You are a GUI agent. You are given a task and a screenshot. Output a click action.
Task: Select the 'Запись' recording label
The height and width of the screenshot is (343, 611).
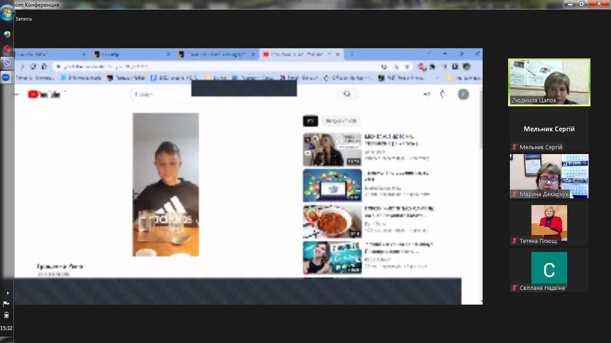[x=24, y=19]
